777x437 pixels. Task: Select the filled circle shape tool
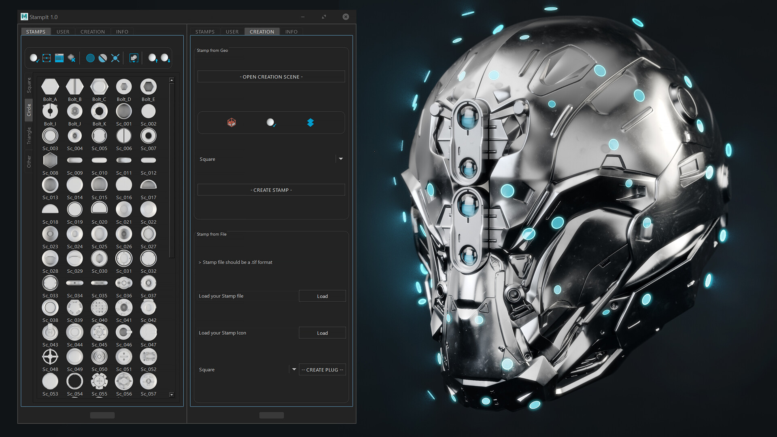coord(90,58)
